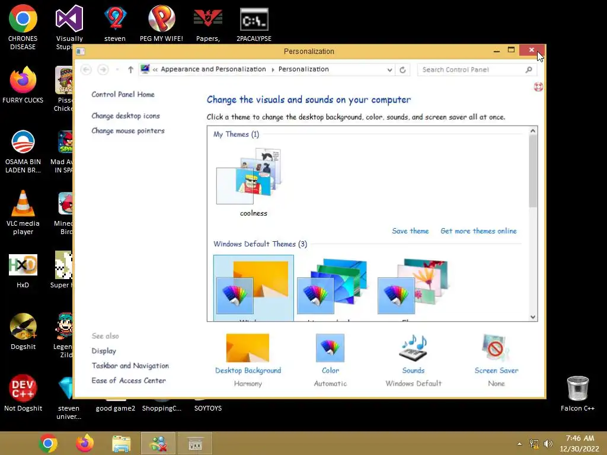Select the FURRY CUCKS Firefox desktop icon

pyautogui.click(x=23, y=85)
